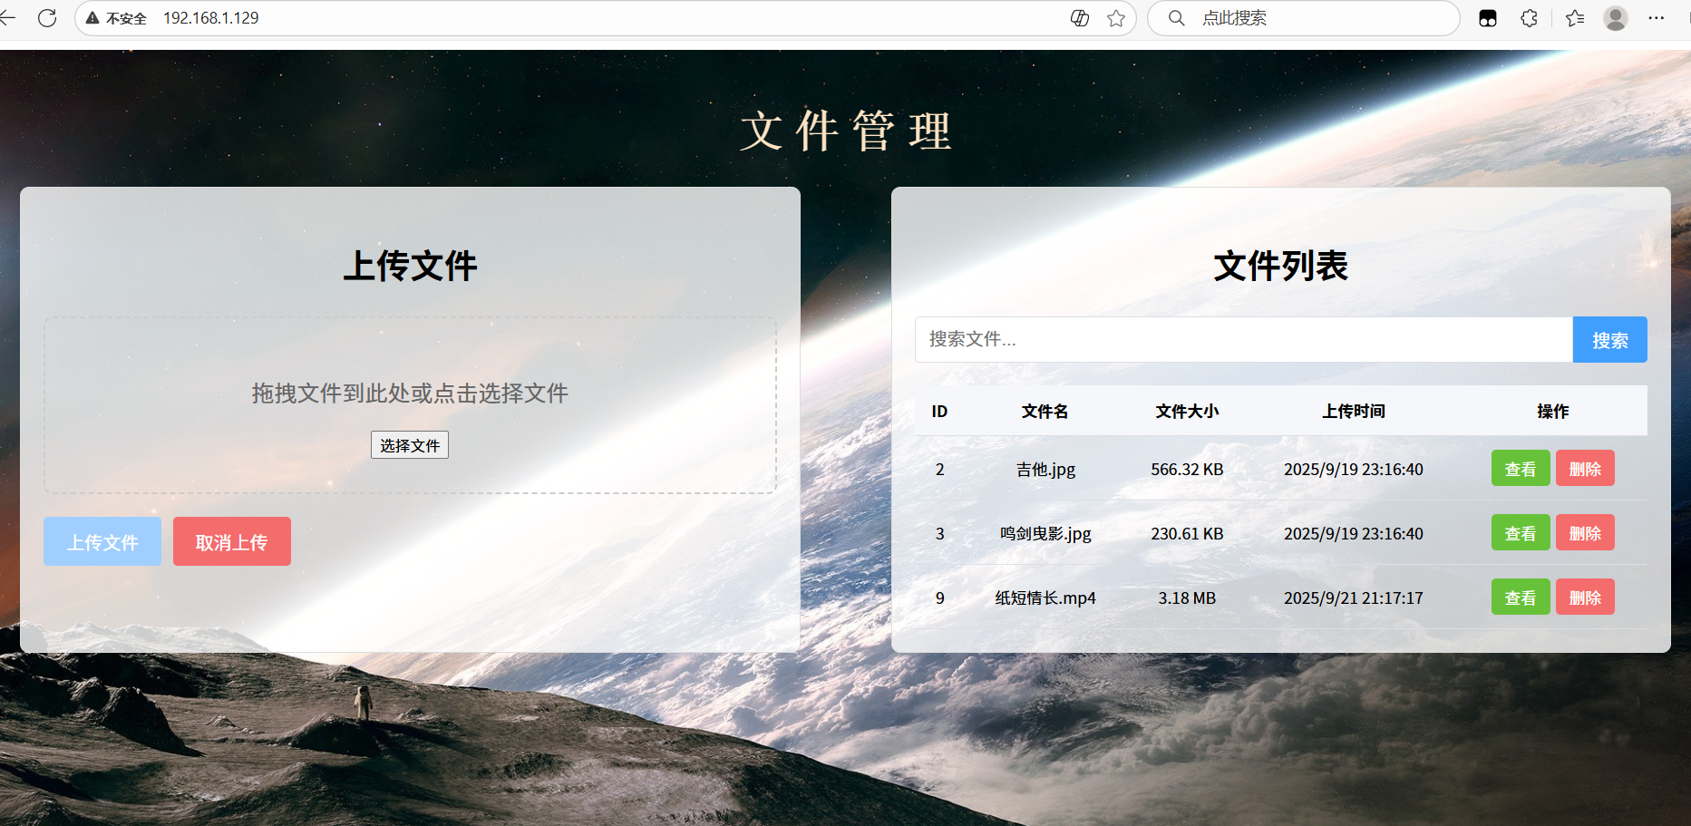Delete the file 纸短情长.mp4
This screenshot has height=826, width=1691.
[1585, 598]
